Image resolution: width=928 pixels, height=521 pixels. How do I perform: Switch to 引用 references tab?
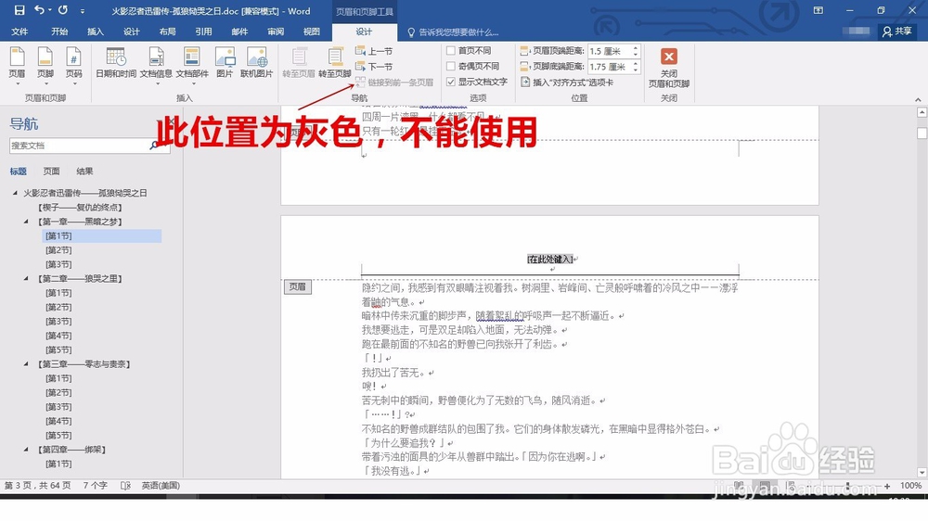(203, 32)
